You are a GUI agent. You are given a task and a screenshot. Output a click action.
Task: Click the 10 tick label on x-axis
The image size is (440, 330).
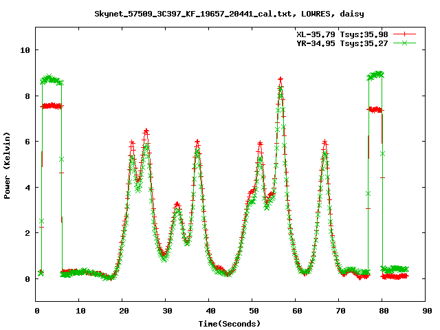[79, 311]
